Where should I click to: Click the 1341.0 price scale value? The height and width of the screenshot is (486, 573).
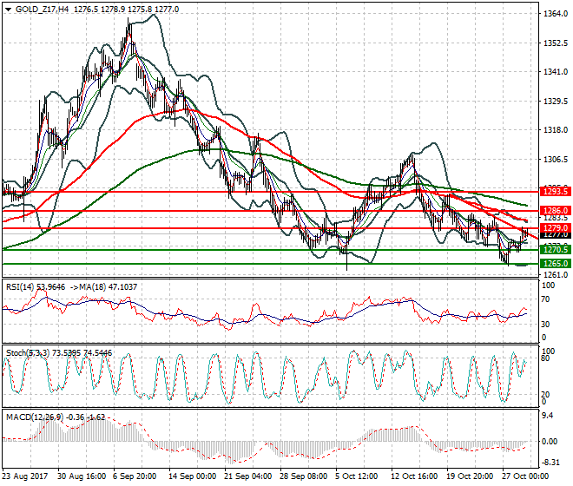556,72
